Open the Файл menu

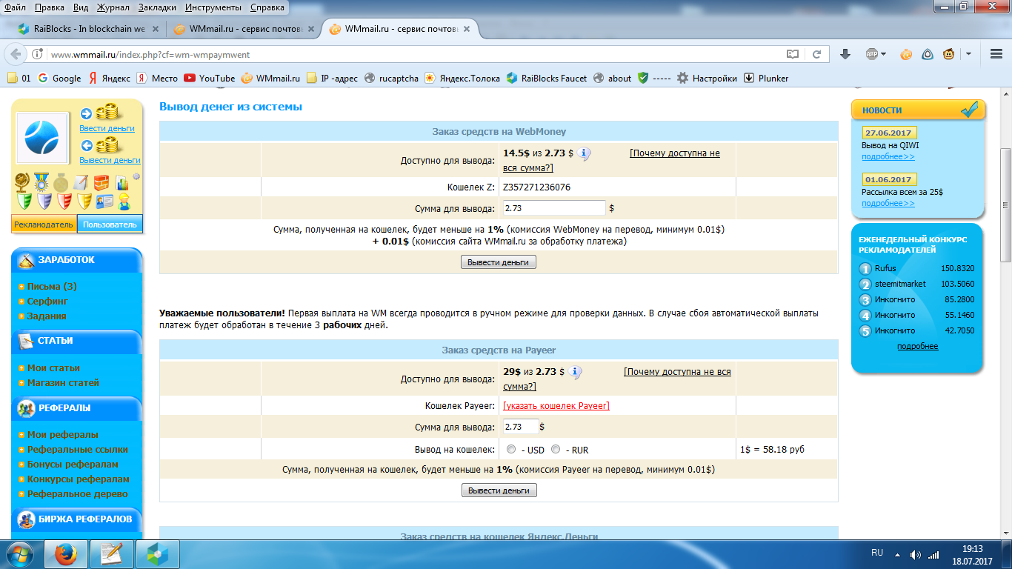(x=16, y=7)
